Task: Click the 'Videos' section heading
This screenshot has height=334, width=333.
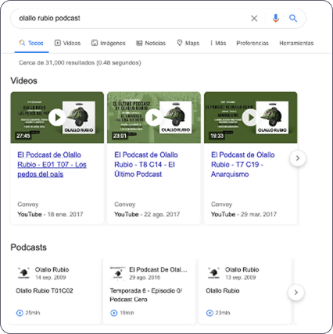Action: click(x=23, y=80)
